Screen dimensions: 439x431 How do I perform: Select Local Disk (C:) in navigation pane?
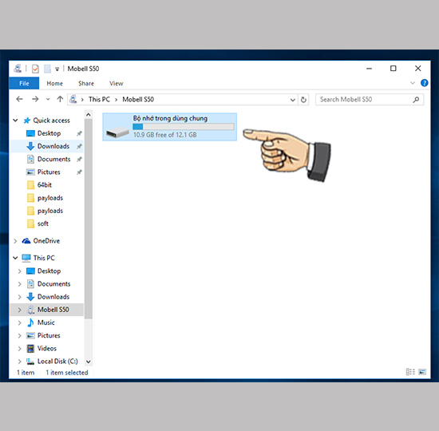click(57, 362)
